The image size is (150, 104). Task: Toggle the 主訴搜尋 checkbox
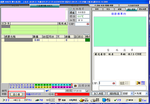point(71,9)
